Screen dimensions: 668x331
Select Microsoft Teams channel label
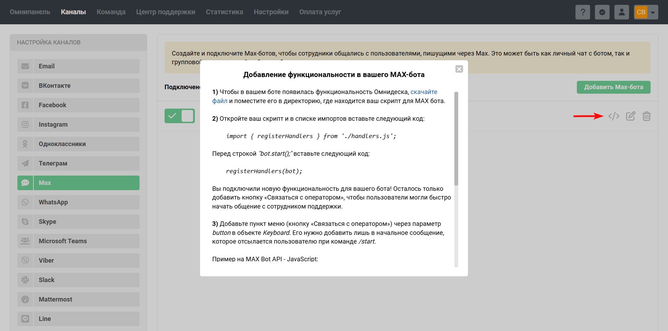click(x=63, y=241)
